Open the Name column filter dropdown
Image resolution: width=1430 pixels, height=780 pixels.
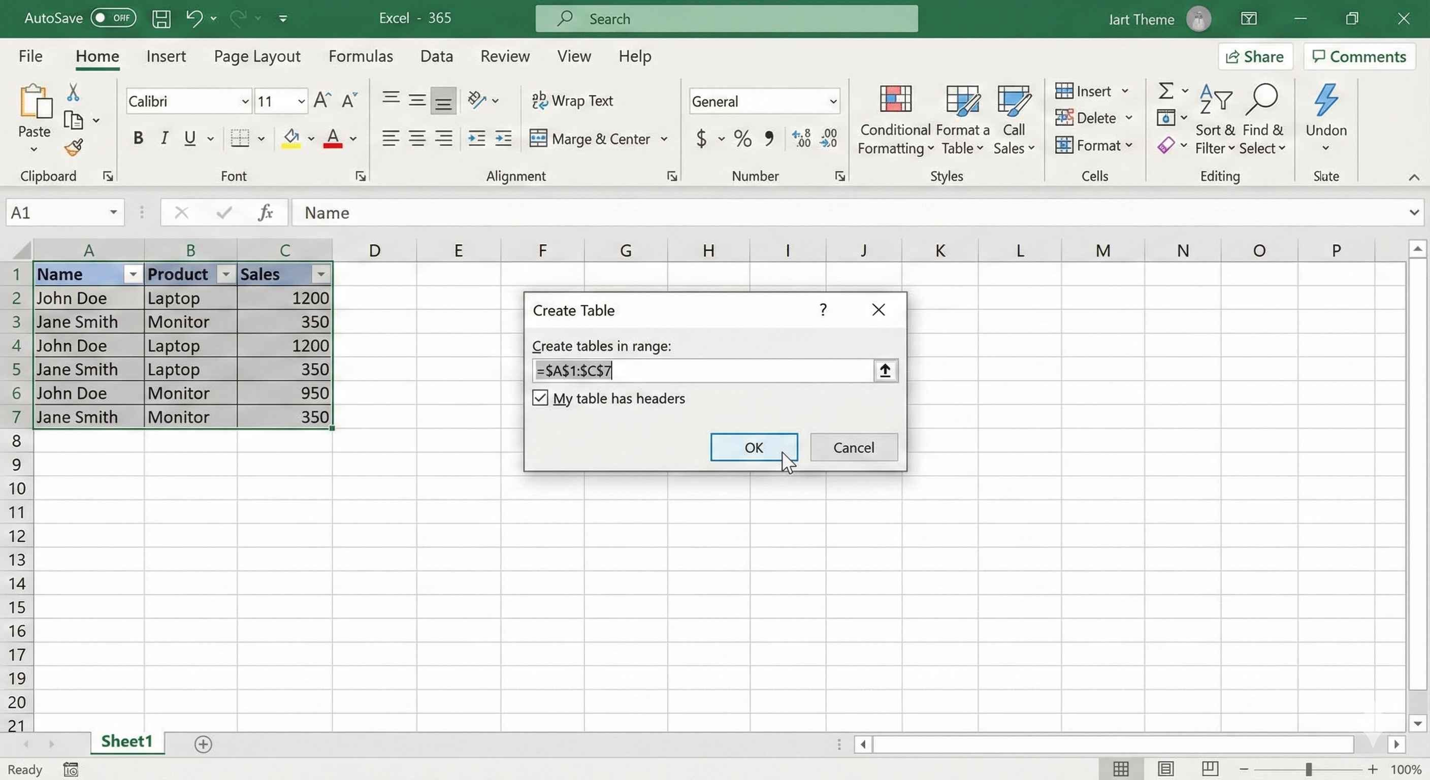coord(132,274)
